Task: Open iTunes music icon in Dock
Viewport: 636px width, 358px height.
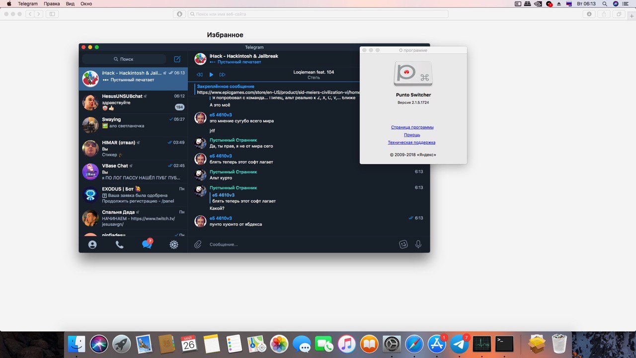Action: point(347,344)
